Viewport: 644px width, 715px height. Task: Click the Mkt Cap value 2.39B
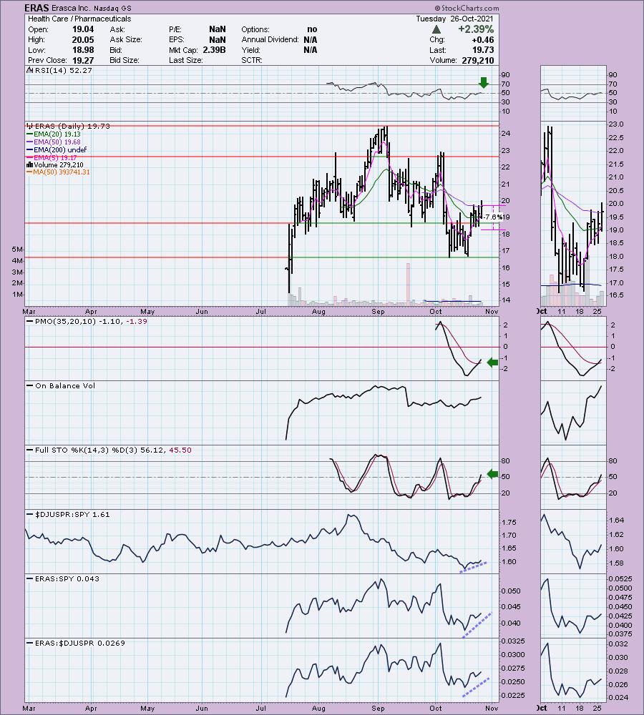tap(214, 50)
